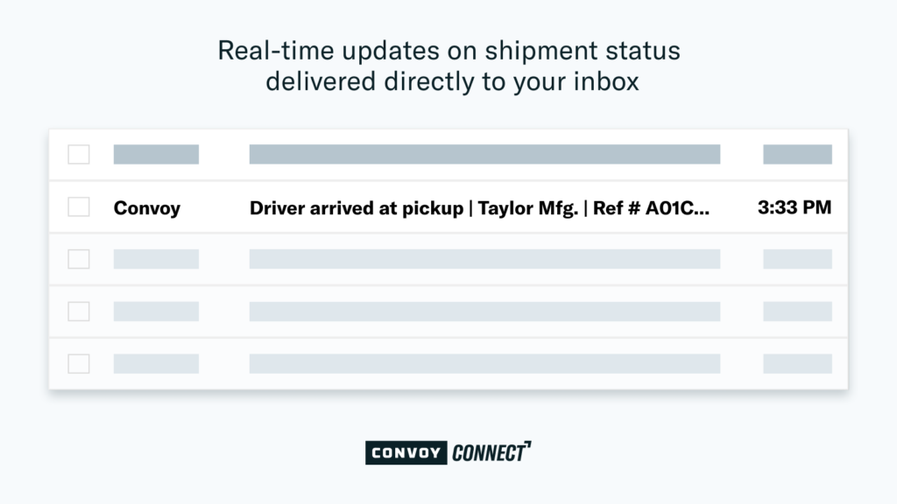This screenshot has height=504, width=897.
Task: Tick the checkbox beside the Convoy email
Action: pyautogui.click(x=78, y=206)
